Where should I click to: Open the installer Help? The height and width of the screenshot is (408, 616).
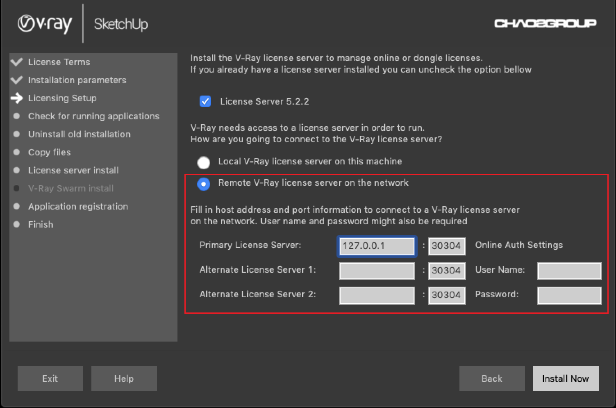(124, 378)
